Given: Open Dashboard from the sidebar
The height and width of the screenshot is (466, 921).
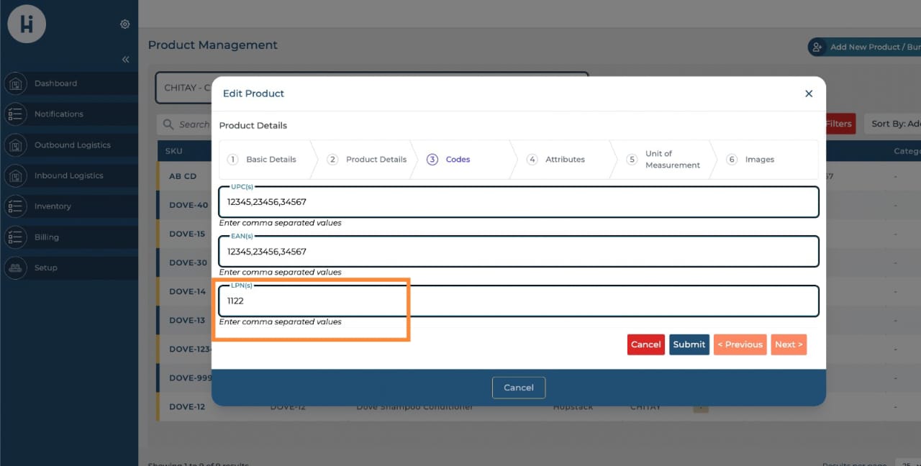Looking at the screenshot, I should pos(55,83).
